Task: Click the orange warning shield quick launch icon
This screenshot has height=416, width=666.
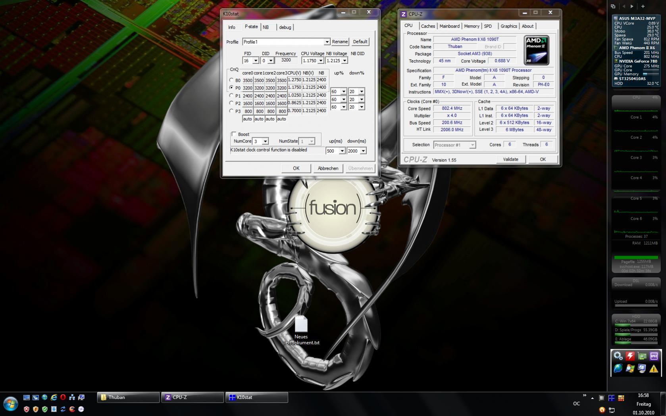Action: click(x=35, y=409)
